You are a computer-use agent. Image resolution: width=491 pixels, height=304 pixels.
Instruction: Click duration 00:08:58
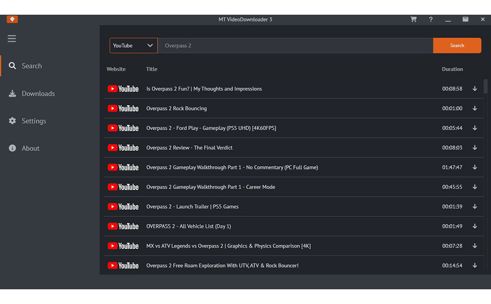[452, 89]
